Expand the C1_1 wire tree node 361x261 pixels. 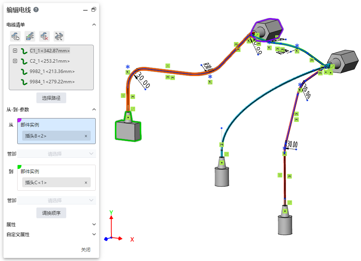[15, 50]
